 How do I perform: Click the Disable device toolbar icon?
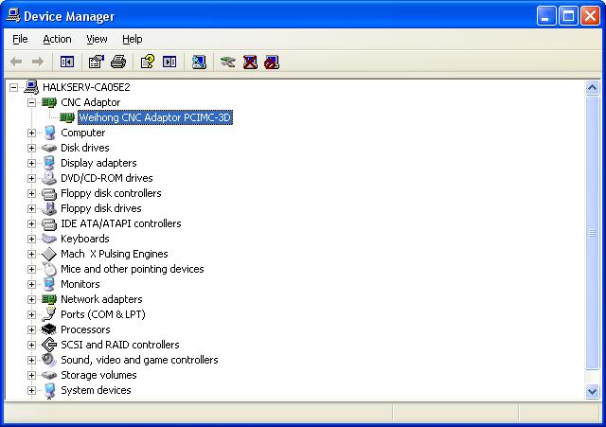[x=272, y=62]
